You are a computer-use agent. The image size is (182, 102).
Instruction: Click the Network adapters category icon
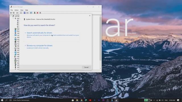[x=15, y=54]
